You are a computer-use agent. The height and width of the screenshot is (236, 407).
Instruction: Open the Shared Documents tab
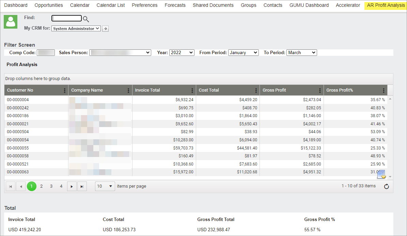click(x=213, y=5)
